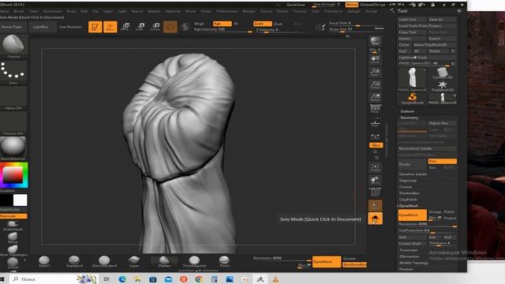Select the SimpleBrush tool thumbnail
Image resolution: width=505 pixels, height=284 pixels.
tap(412, 99)
